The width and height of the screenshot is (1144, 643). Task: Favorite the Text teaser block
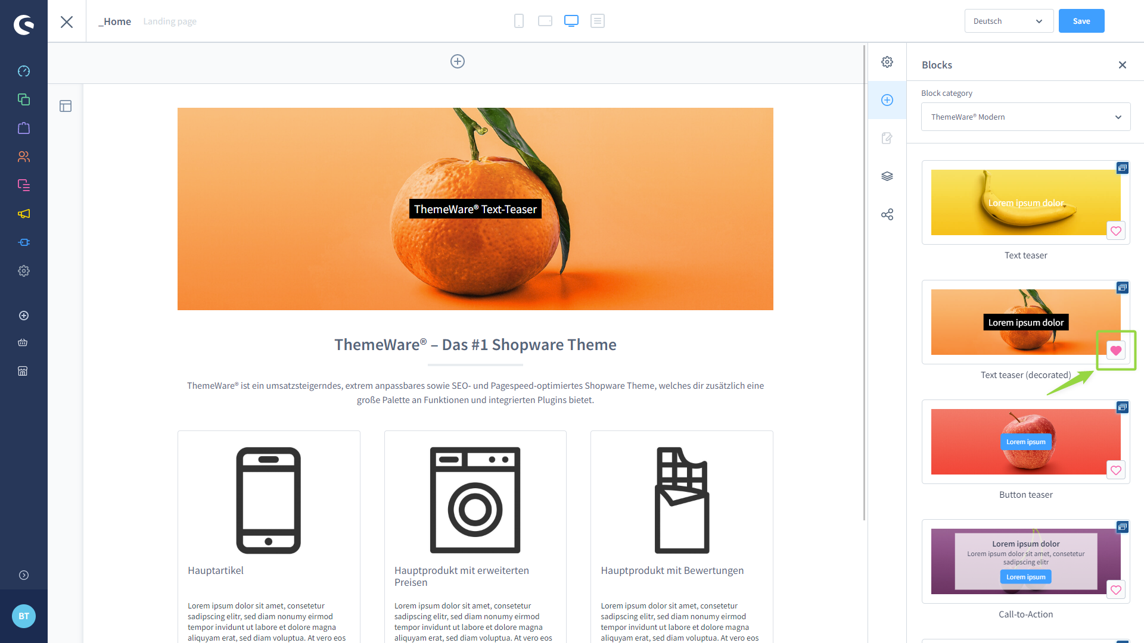coord(1116,231)
